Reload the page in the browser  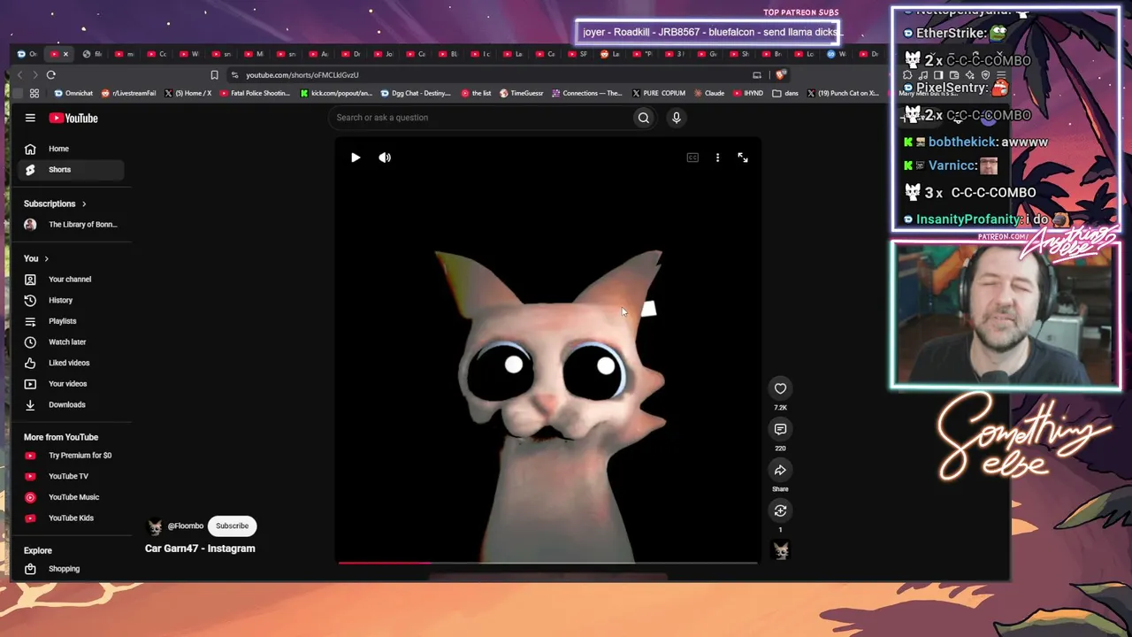51,75
